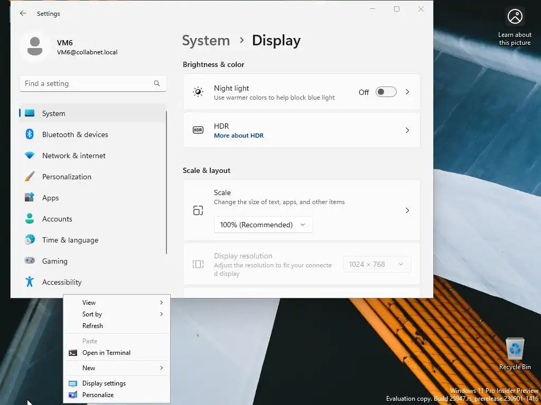Click the Display settings monitor icon
Viewport: 541px width, 405px height.
[x=73, y=384]
